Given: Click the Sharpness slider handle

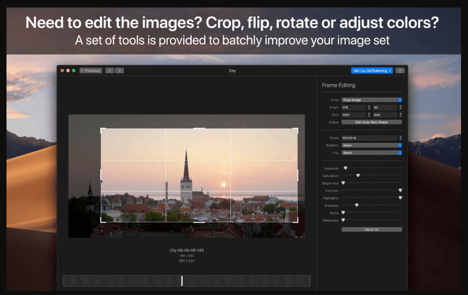Looking at the screenshot, I should click(x=343, y=220).
